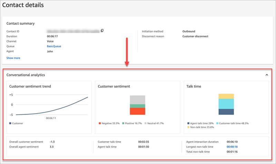Screen dimensions: 276x164
Task: Select the yellow Non-talk segment in Talk time bar
Action: [x=226, y=96]
